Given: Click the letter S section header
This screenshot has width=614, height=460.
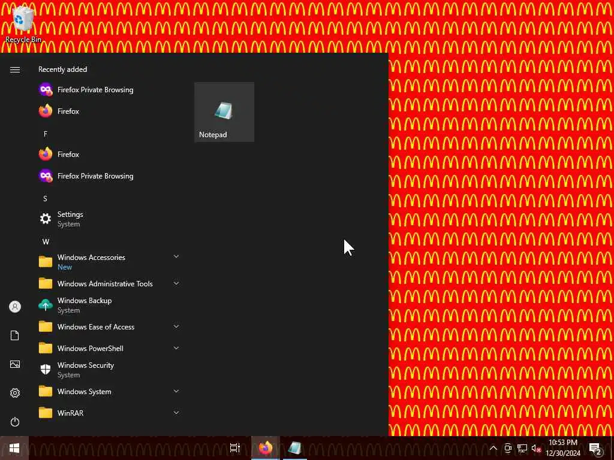Looking at the screenshot, I should [46, 199].
